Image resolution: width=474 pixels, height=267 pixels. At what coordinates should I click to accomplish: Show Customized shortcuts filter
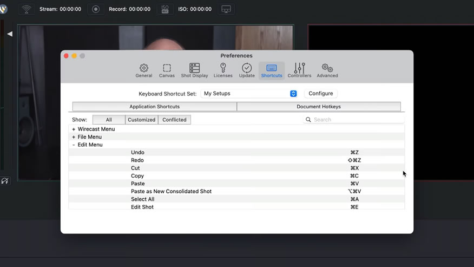pyautogui.click(x=141, y=120)
